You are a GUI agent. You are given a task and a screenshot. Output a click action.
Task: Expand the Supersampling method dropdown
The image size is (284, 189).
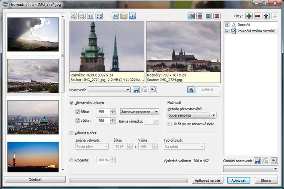point(213,115)
